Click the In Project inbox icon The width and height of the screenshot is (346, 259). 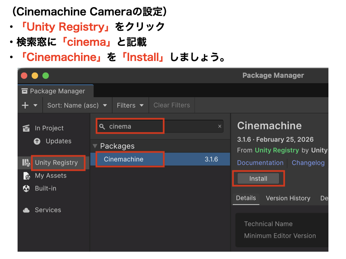26,128
